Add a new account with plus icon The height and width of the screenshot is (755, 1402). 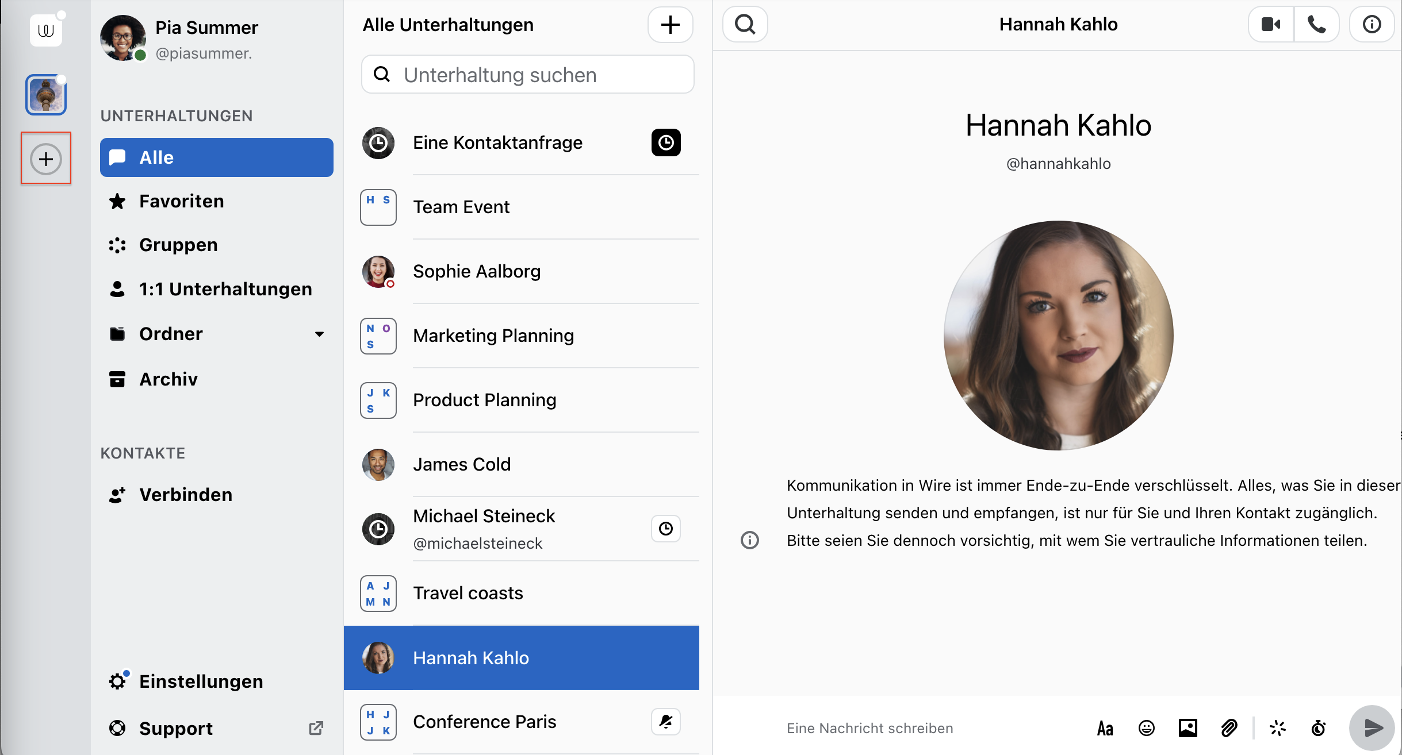click(x=46, y=159)
